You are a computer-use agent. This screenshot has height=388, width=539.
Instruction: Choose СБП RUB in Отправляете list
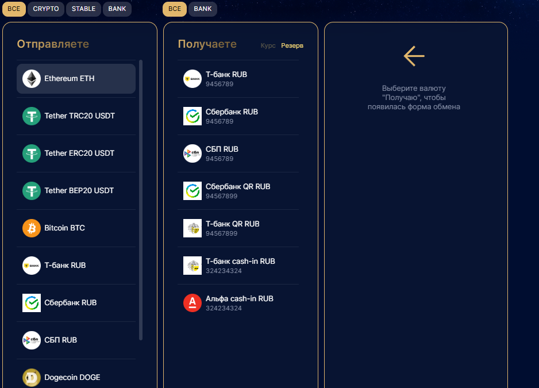pyautogui.click(x=76, y=340)
